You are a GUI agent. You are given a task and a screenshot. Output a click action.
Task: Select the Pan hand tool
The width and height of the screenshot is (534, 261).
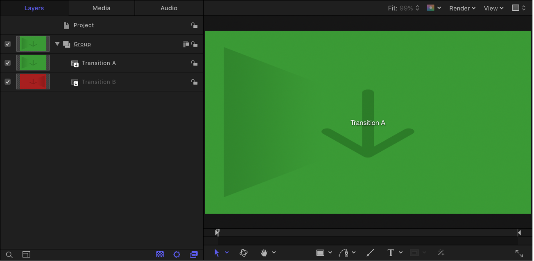[264, 252]
